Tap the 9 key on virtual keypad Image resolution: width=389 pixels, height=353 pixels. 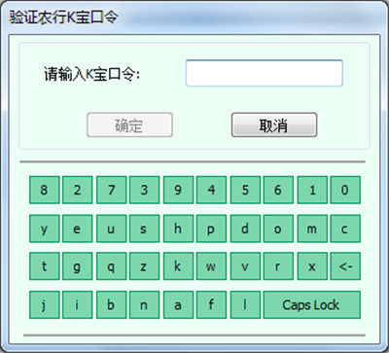[x=178, y=190]
